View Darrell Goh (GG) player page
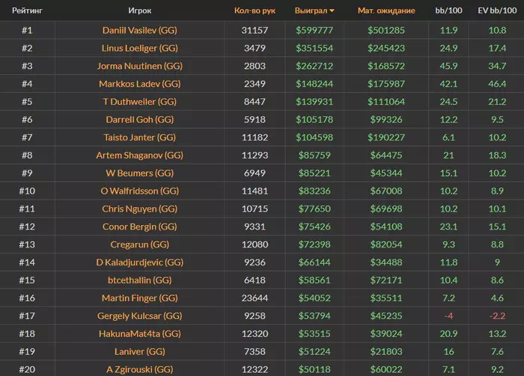The width and height of the screenshot is (524, 376). coord(140,120)
